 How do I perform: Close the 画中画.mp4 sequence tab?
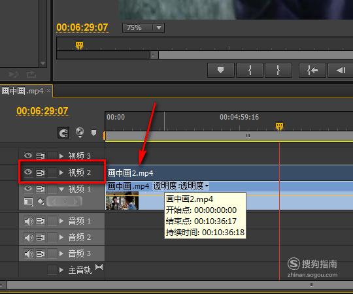(x=48, y=90)
